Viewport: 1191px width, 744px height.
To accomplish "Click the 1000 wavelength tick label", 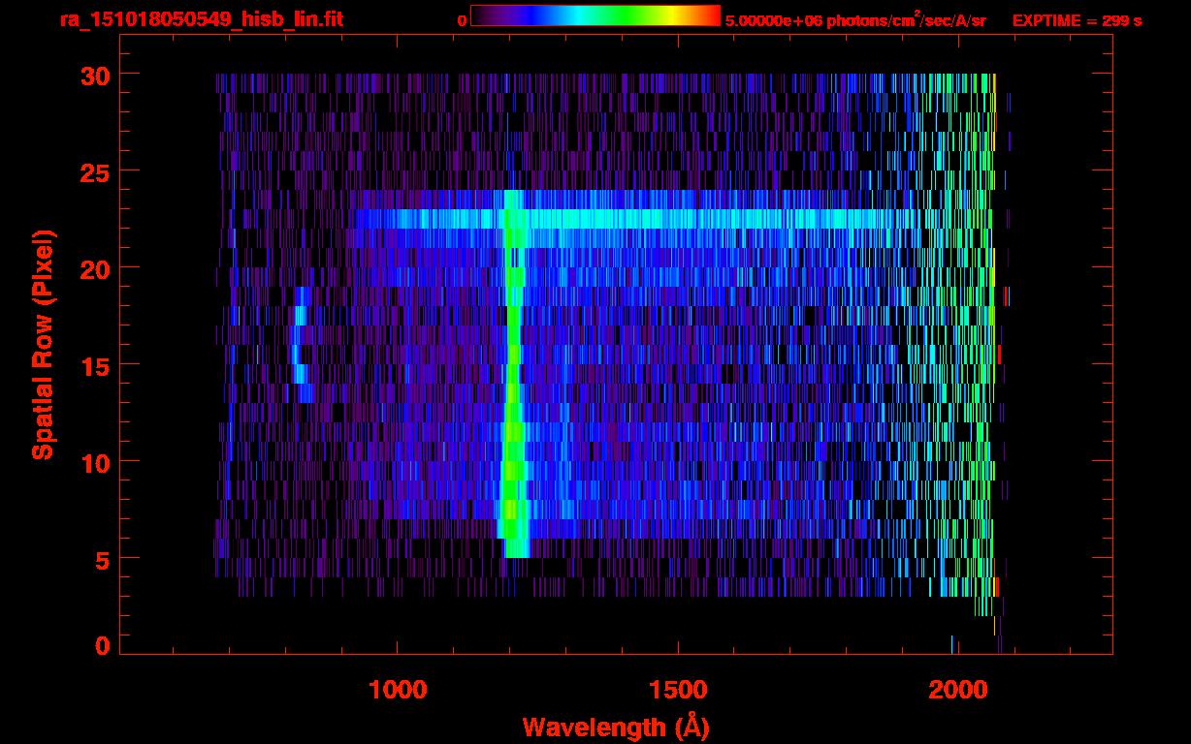I will tap(398, 690).
